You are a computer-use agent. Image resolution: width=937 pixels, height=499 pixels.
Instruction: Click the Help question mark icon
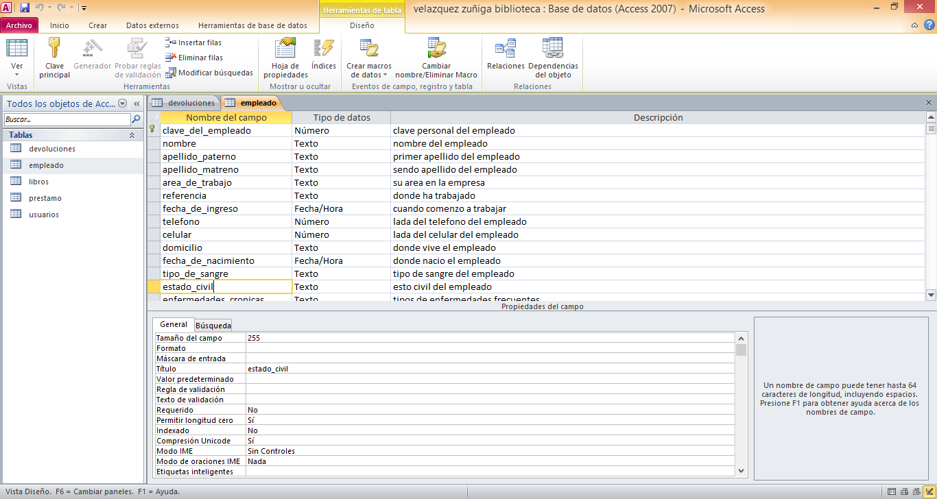(928, 25)
